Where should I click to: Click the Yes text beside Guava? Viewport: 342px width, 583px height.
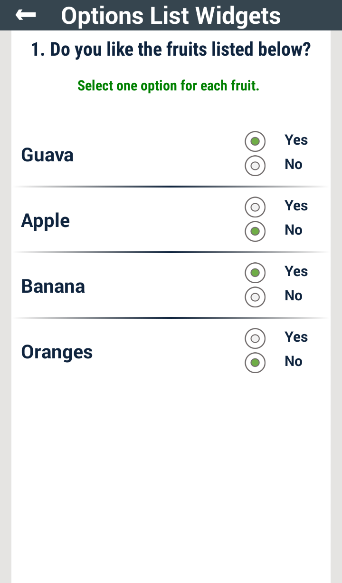(x=296, y=140)
